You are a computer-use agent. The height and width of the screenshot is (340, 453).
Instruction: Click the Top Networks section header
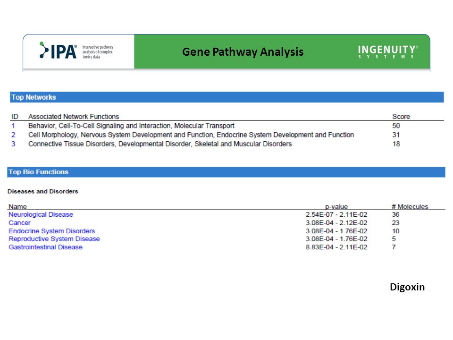tap(227, 97)
